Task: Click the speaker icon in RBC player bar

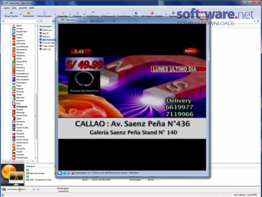Action: pos(72,173)
